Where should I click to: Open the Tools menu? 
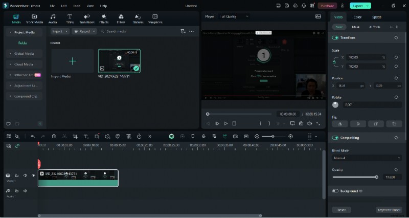tap(77, 6)
